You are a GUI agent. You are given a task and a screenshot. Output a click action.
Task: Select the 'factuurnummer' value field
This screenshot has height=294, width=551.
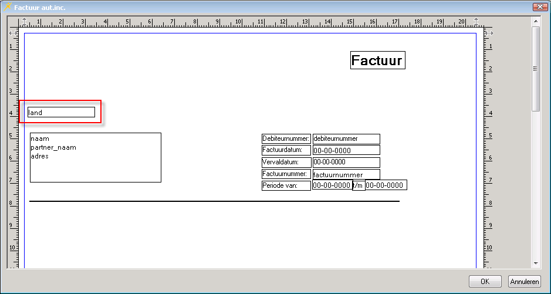point(346,174)
